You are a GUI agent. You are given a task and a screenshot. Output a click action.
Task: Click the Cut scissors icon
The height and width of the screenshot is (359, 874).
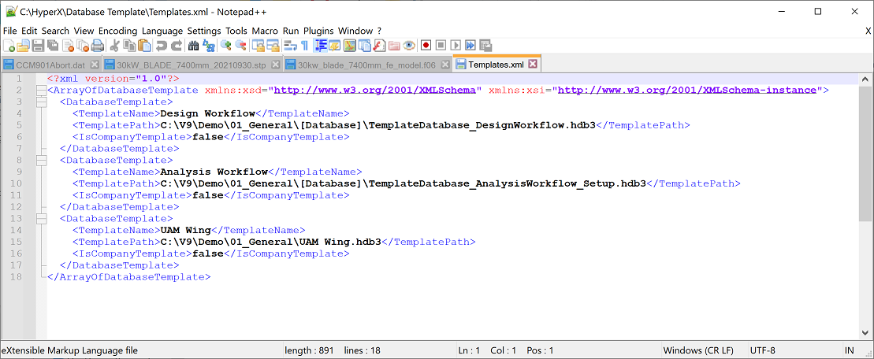[x=114, y=45]
